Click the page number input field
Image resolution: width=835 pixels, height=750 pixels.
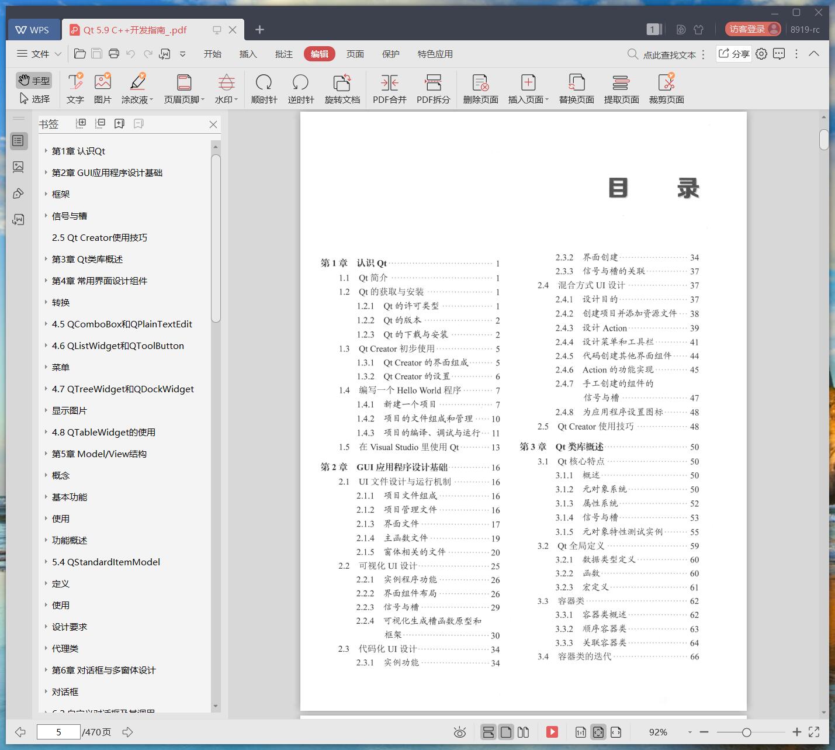coord(58,732)
